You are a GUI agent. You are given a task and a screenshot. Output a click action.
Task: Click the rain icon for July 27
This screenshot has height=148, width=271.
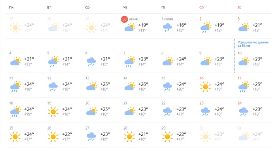click(x=91, y=137)
